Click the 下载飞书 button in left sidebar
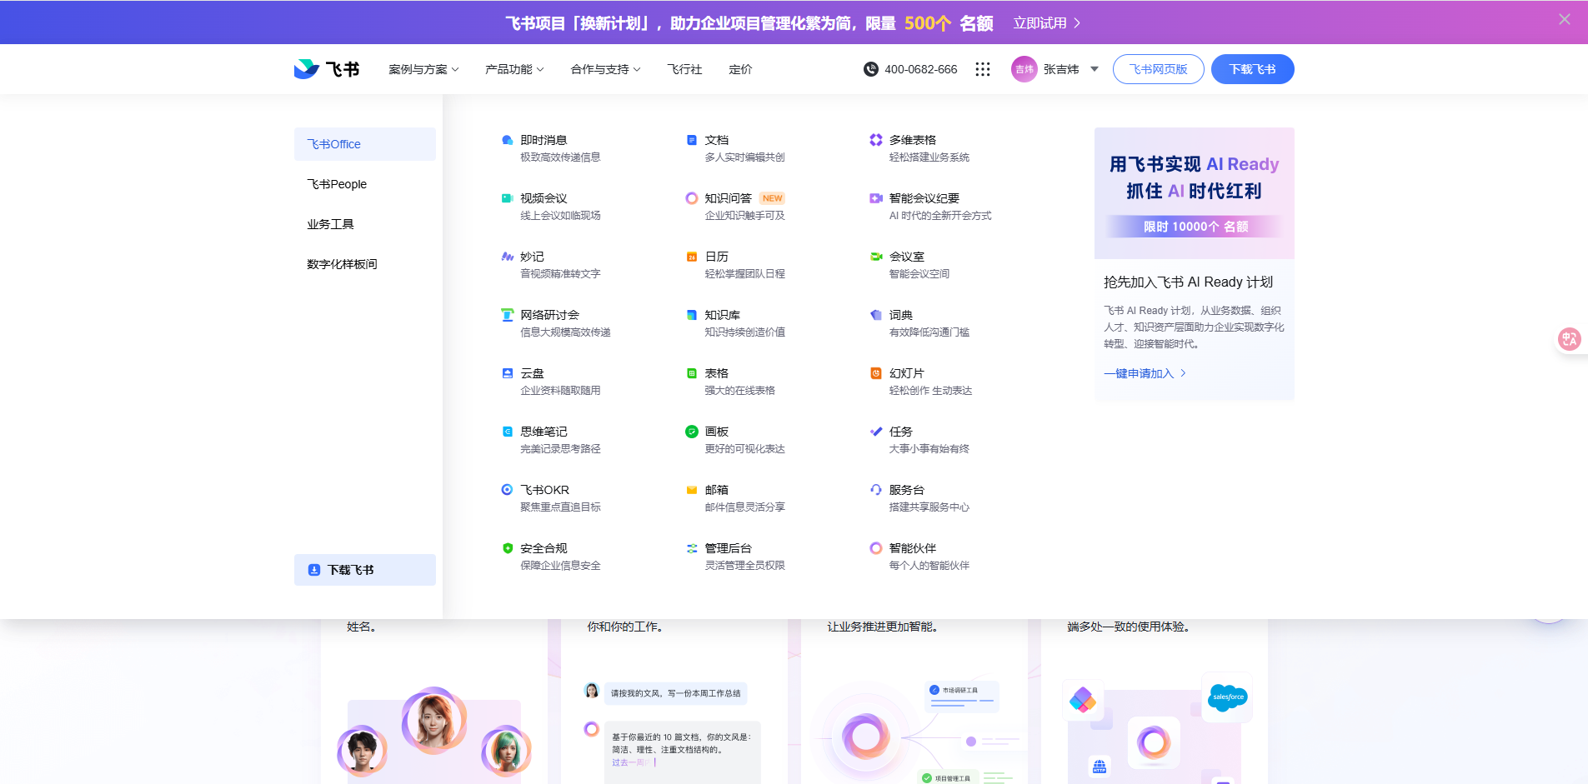Viewport: 1588px width, 784px height. [365, 570]
